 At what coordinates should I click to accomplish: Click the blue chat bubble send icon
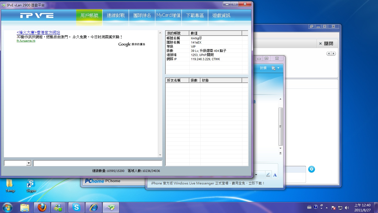(x=312, y=169)
